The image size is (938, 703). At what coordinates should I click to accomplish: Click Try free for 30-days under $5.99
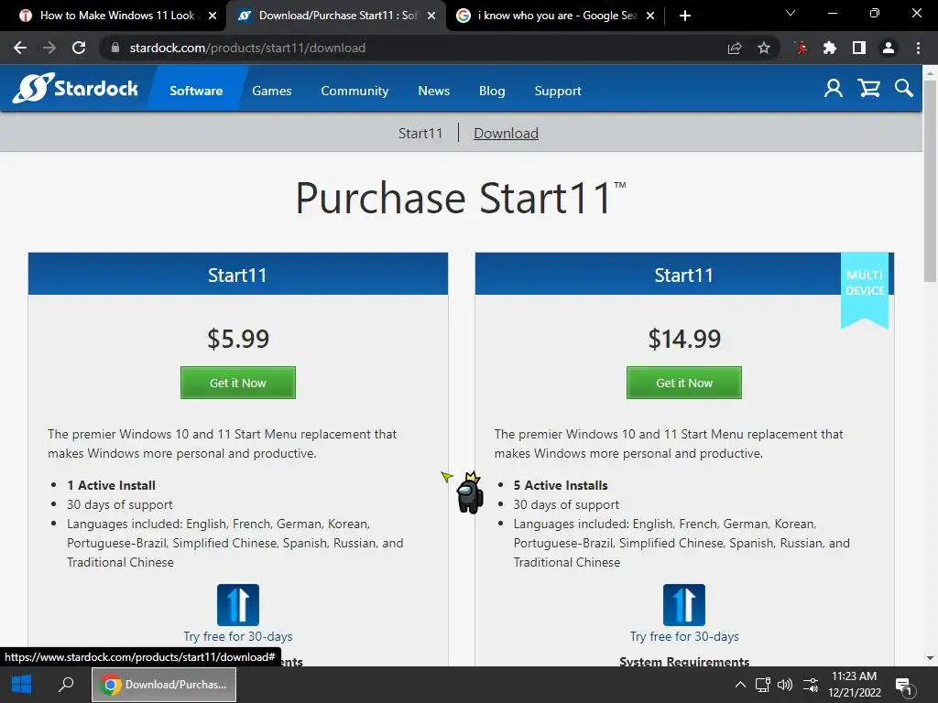238,636
